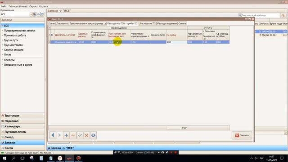Select Сделка закрыта filter
Screen dimensions: 288x162
pos(13,49)
